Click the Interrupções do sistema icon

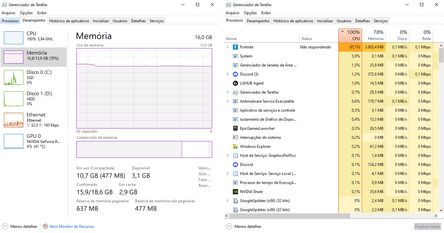[235, 137]
